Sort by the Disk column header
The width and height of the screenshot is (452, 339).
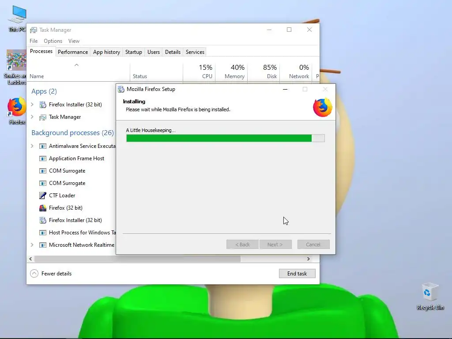(264, 72)
